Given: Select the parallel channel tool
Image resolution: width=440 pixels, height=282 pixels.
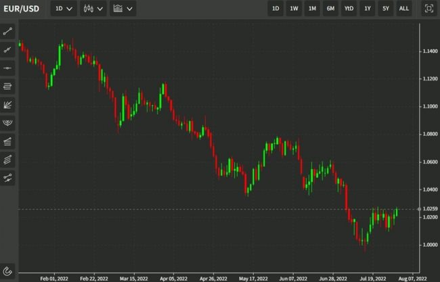Looking at the screenshot, I should (8, 86).
